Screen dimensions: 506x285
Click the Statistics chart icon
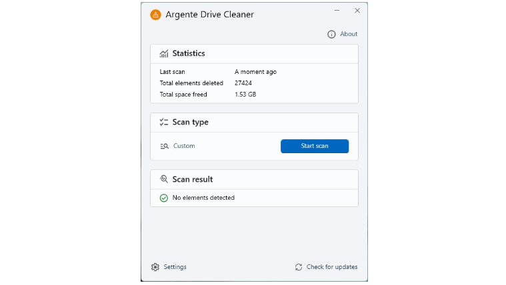click(164, 53)
